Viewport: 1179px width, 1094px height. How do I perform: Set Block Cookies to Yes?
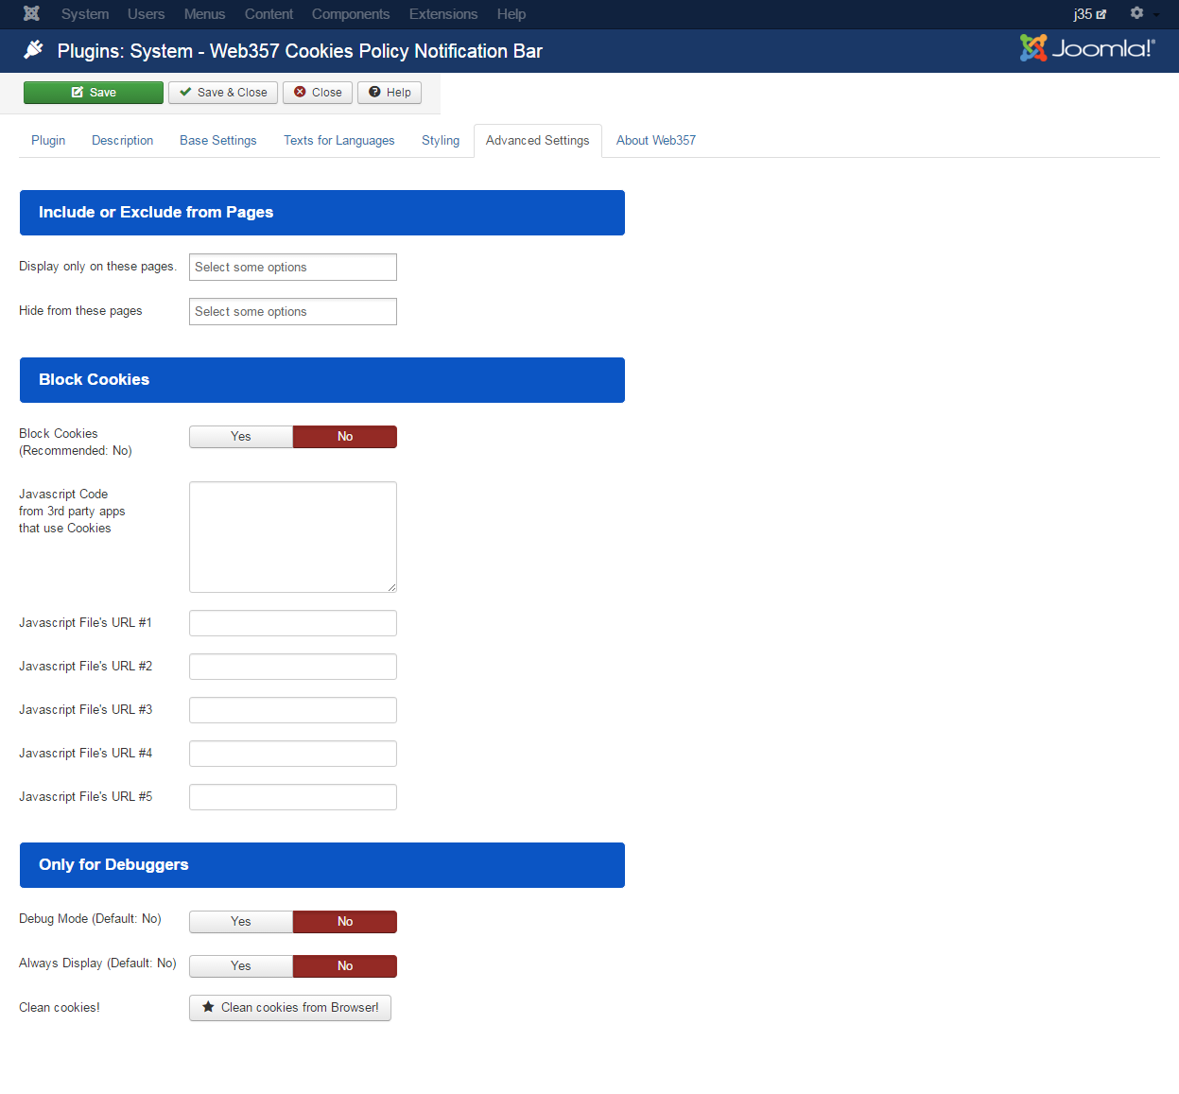[x=241, y=437]
